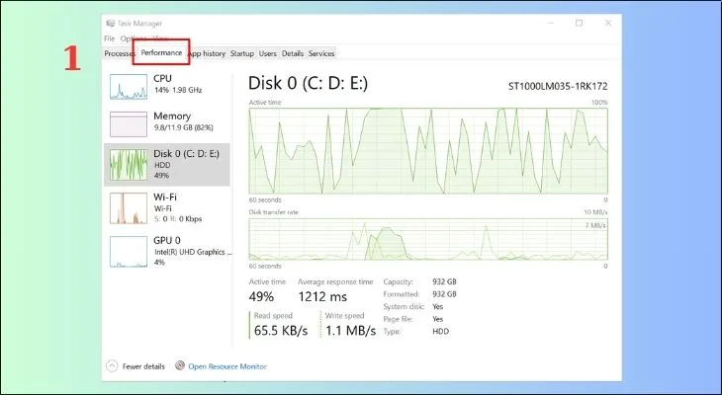This screenshot has width=722, height=395.
Task: Select the CPU usage graph thumbnail
Action: point(128,84)
